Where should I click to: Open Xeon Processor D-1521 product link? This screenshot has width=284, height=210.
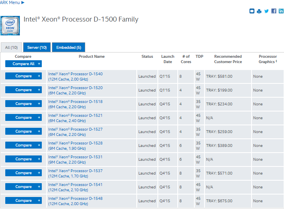coord(75,118)
